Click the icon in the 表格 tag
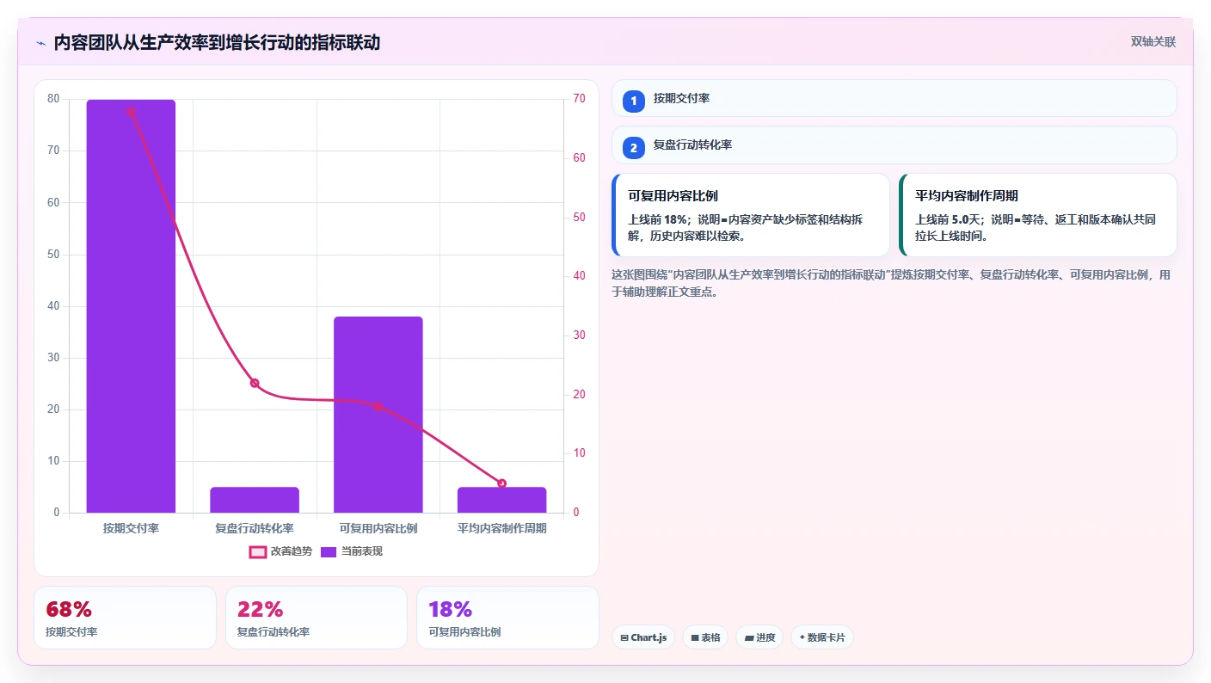This screenshot has width=1211, height=683. 694,638
